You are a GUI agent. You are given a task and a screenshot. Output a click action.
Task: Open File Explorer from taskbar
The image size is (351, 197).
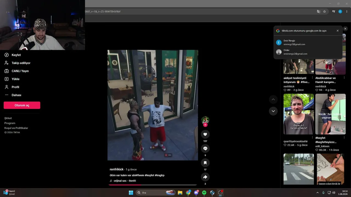(x=180, y=193)
